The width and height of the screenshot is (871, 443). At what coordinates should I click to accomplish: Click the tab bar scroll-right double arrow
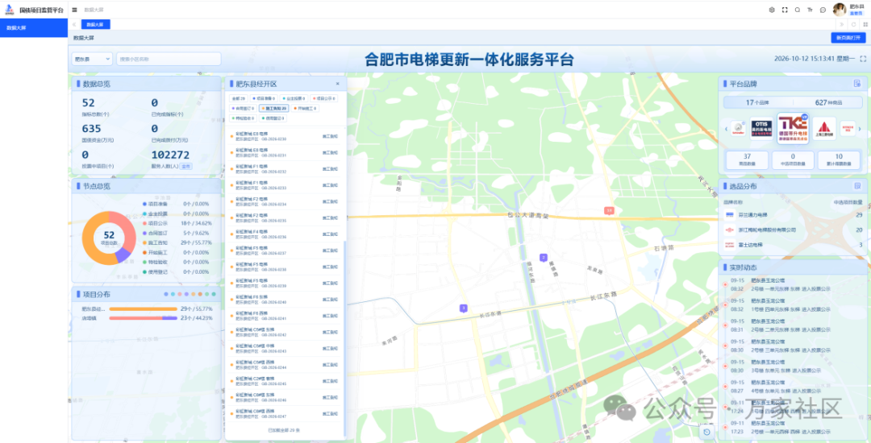coord(841,24)
